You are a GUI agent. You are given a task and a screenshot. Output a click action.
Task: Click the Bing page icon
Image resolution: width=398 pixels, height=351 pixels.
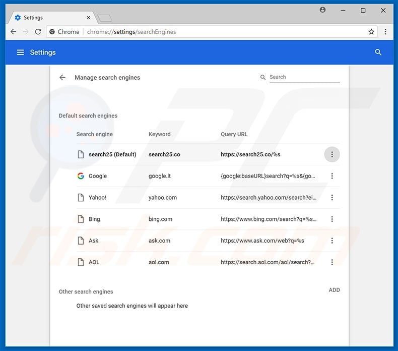(x=81, y=219)
